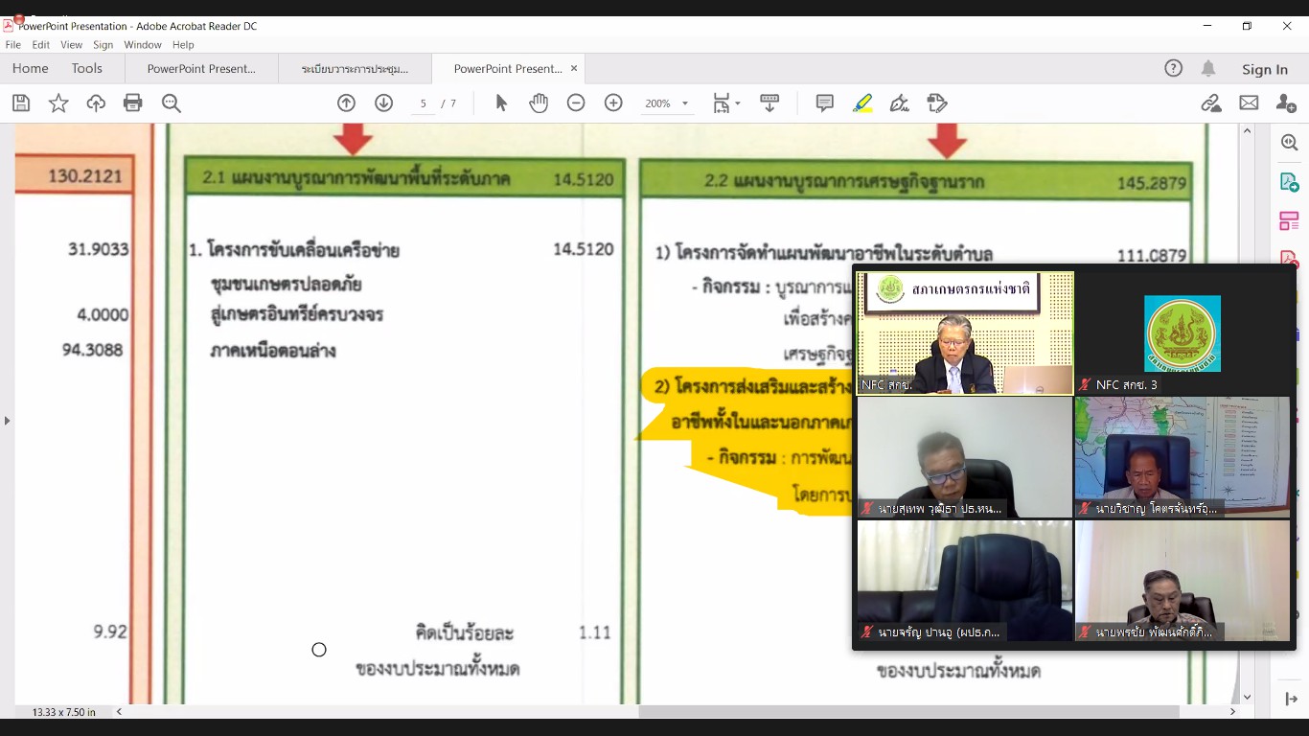The height and width of the screenshot is (736, 1309).
Task: Click the Sign In link
Action: point(1265,69)
